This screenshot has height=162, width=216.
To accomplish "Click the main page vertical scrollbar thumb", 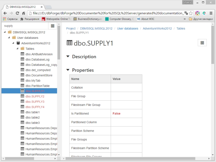I will [x=213, y=45].
